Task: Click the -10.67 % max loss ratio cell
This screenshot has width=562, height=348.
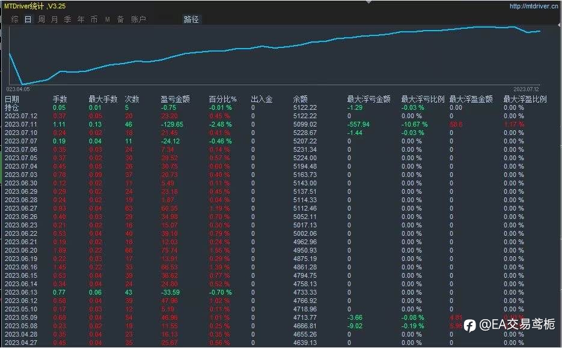Action: pos(414,124)
